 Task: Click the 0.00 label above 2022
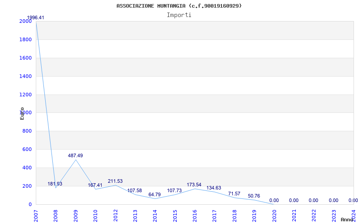tap(314, 200)
